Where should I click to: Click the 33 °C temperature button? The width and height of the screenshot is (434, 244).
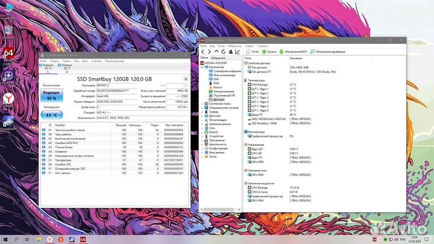(52, 115)
